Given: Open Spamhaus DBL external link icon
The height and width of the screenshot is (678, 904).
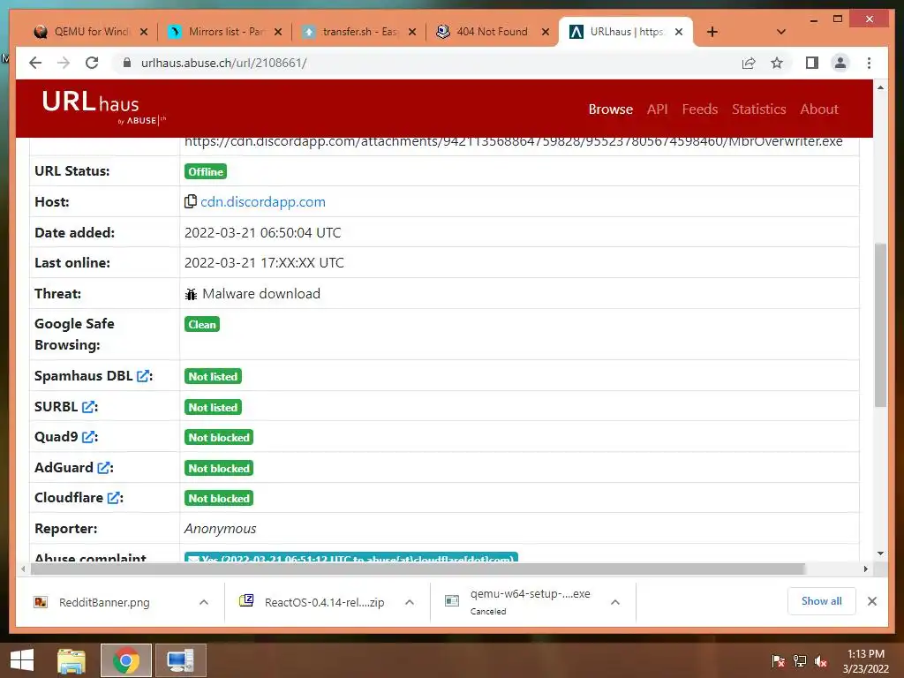Looking at the screenshot, I should (143, 376).
